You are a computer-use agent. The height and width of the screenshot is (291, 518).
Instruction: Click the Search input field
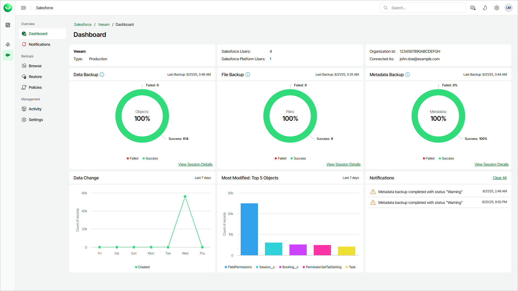coord(426,8)
